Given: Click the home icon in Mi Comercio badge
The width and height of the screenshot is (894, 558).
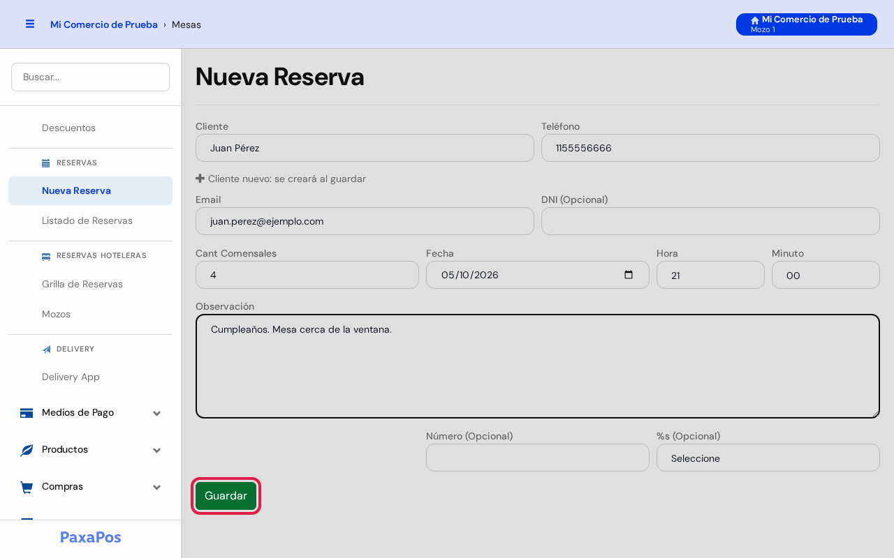Looking at the screenshot, I should pos(755,20).
